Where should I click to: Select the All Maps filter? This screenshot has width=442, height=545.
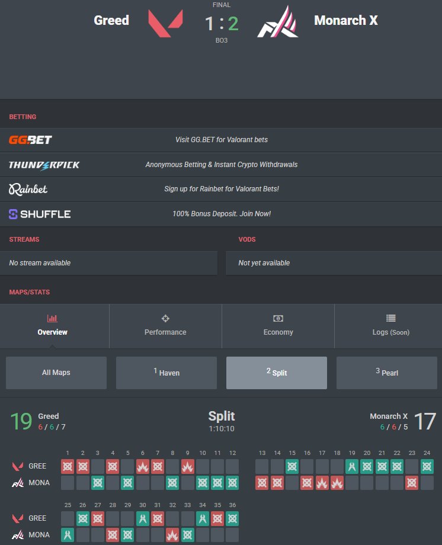tap(56, 373)
